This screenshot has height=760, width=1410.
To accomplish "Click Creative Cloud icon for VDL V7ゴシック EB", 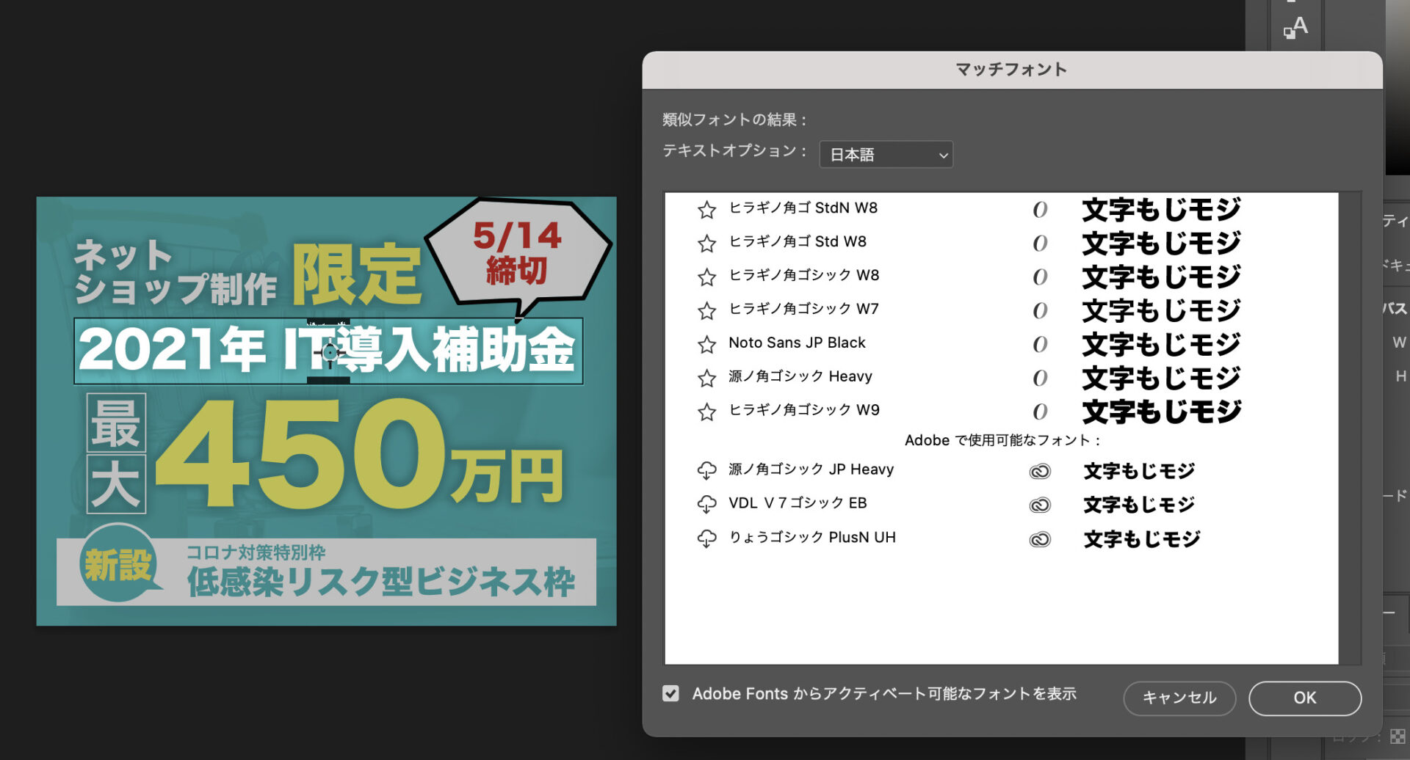I will 1040,505.
